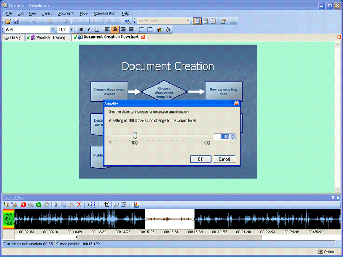The image size is (343, 257).
Task: Toggle underline formatting
Action: click(x=96, y=29)
